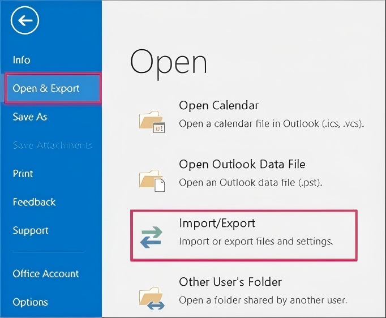Click the Print menu entry

pos(23,174)
